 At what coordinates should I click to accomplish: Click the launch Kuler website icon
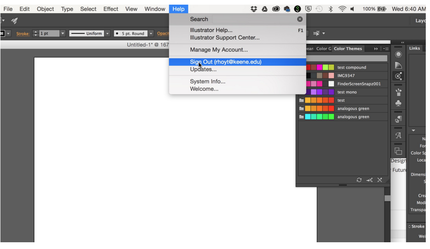(x=369, y=180)
